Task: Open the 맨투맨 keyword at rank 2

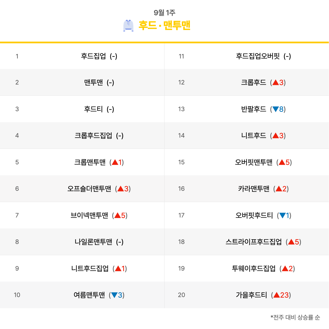Action: (93, 82)
